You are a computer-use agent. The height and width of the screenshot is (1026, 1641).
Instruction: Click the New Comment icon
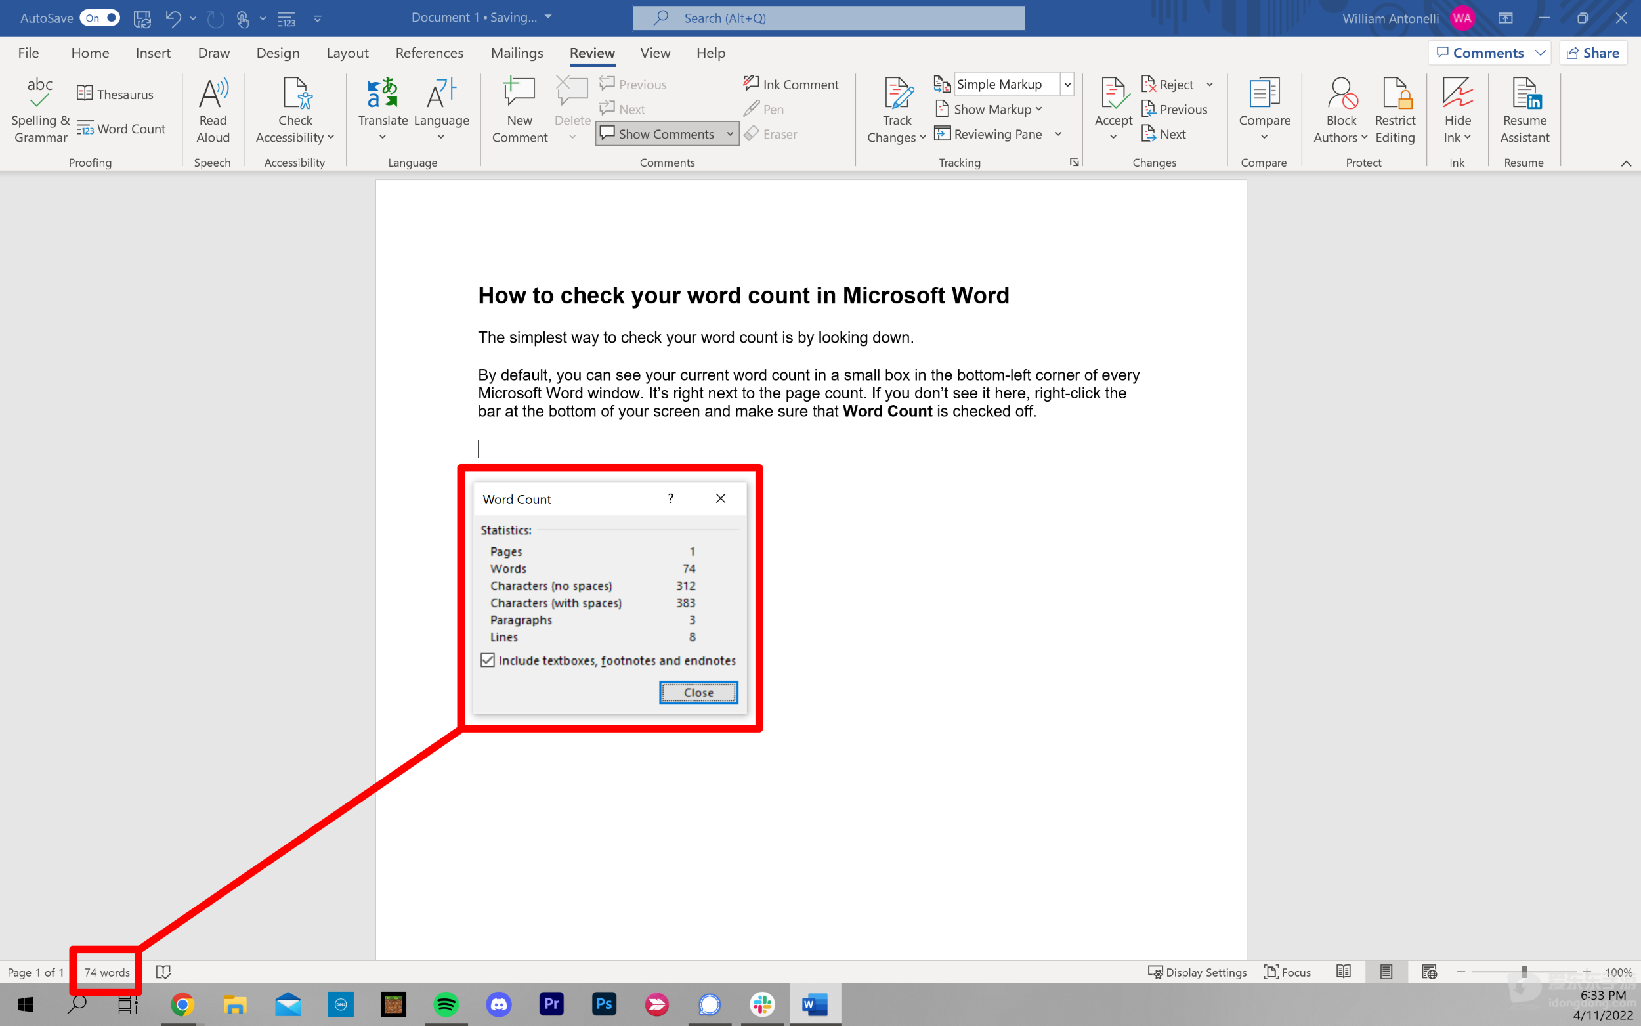520,92
